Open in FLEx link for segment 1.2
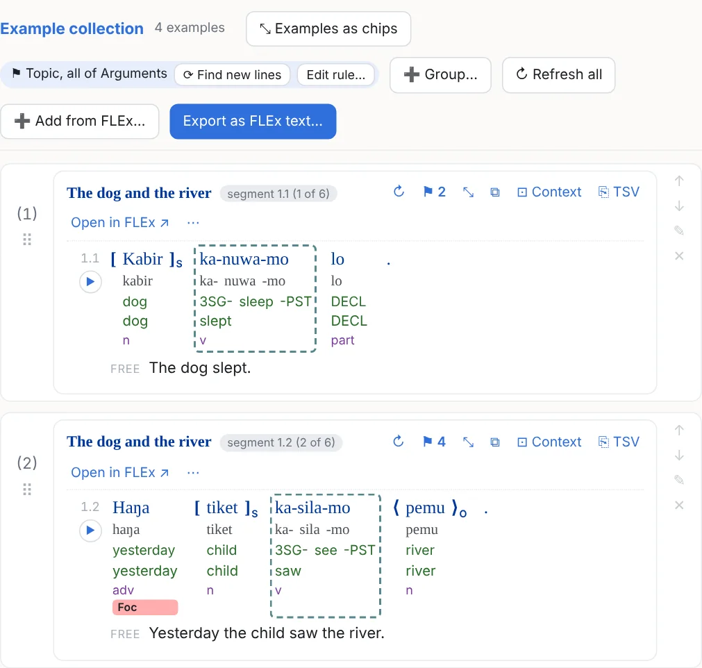This screenshot has width=702, height=668. point(120,472)
